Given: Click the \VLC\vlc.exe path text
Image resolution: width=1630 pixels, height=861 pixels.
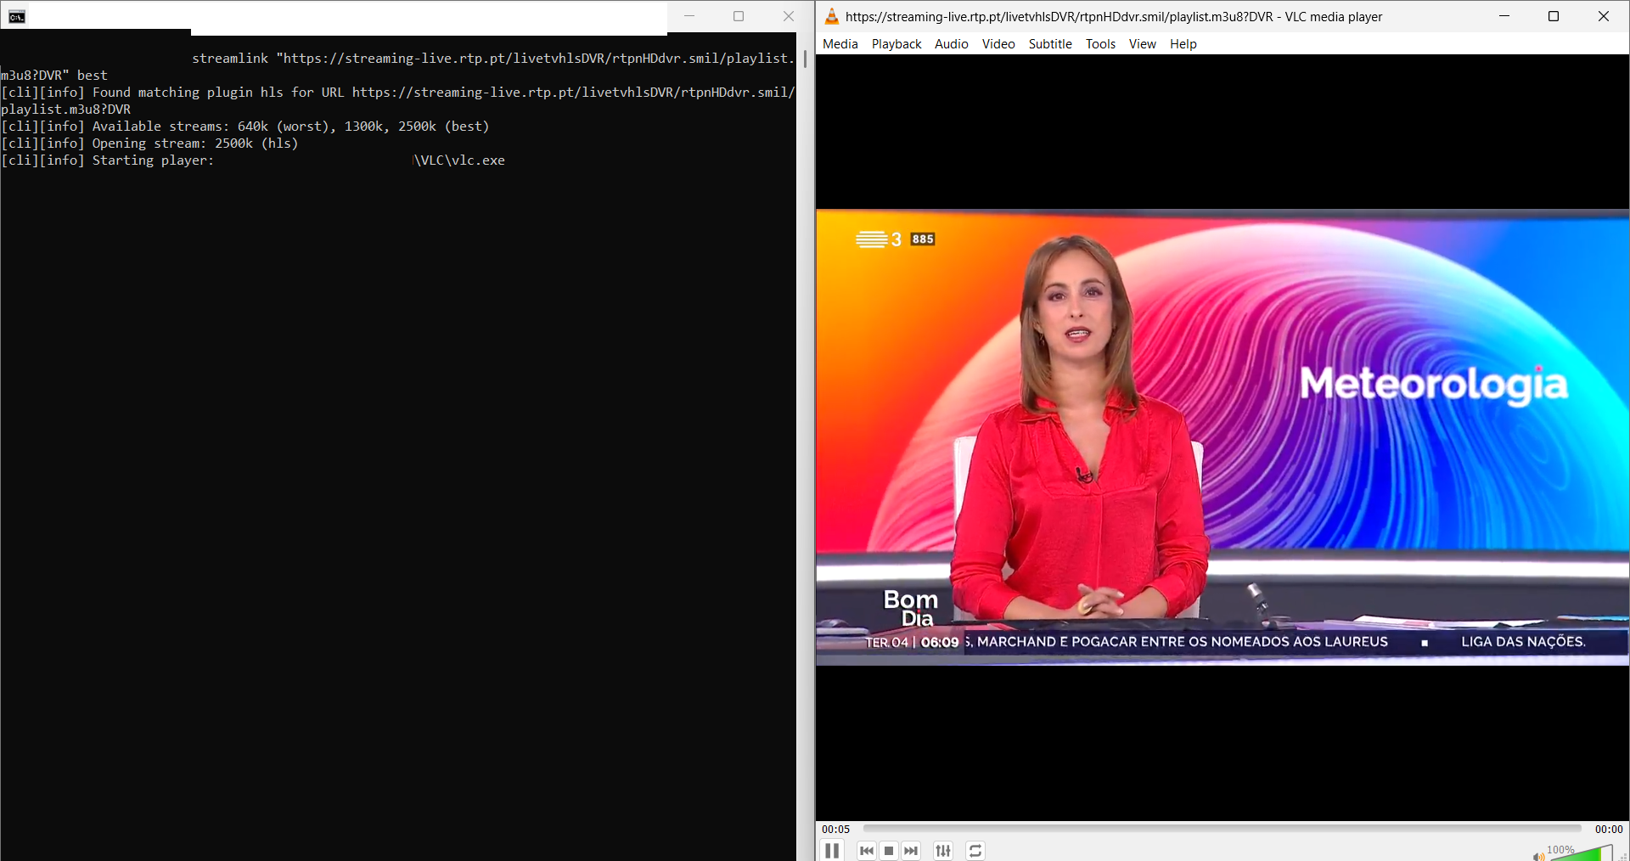Looking at the screenshot, I should (x=459, y=160).
